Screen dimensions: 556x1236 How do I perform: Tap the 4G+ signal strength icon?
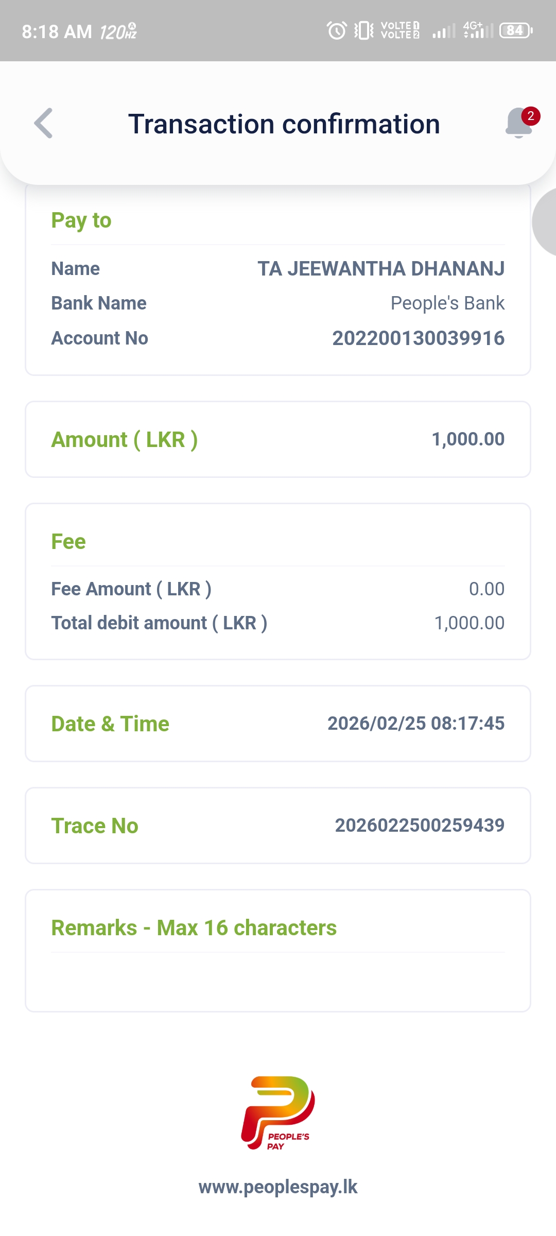[478, 30]
